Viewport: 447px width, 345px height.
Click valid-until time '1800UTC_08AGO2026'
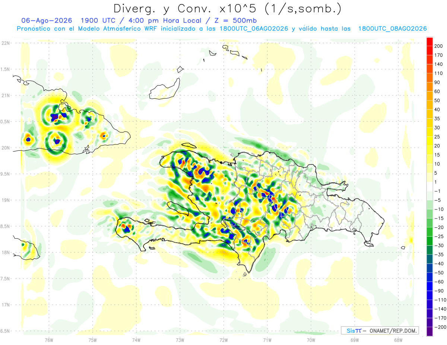(x=392, y=29)
